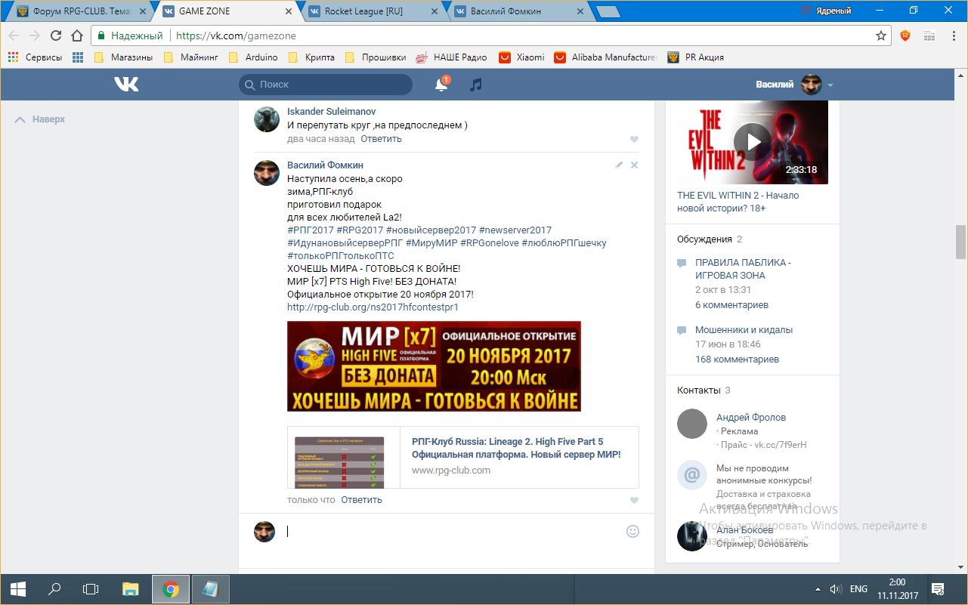Viewport: 968px width, 605px height.
Task: Open the rpg-club.org/ns2017hfcontestpr1 link
Action: click(x=373, y=307)
